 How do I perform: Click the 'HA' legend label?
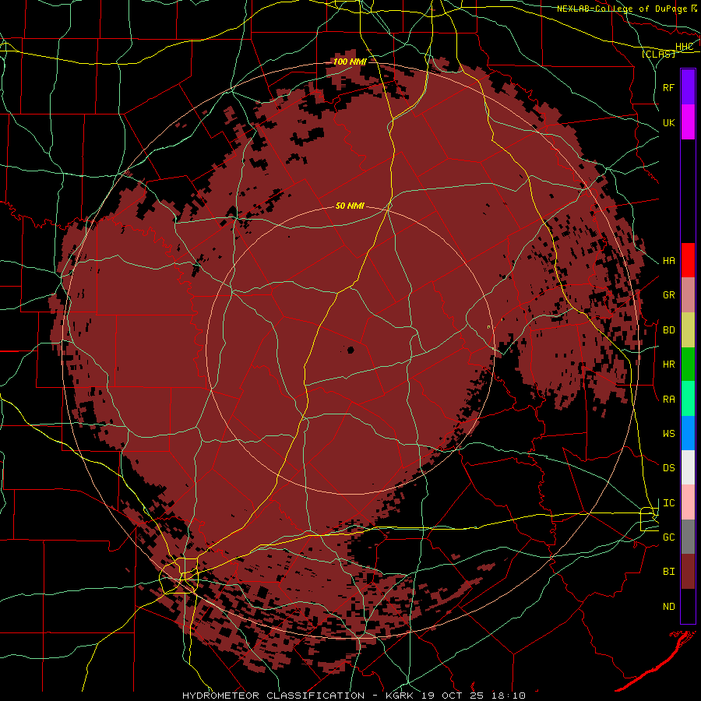coord(668,261)
